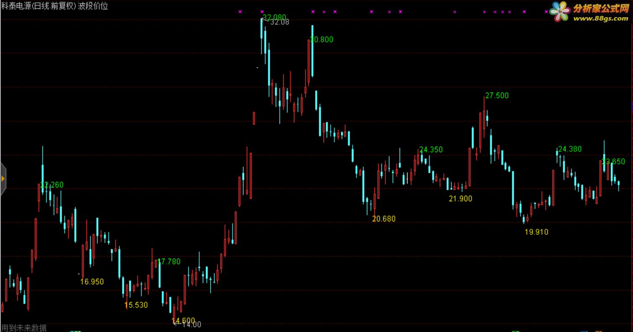
Task: Click the green 27.500 peak label
Action: (497, 96)
